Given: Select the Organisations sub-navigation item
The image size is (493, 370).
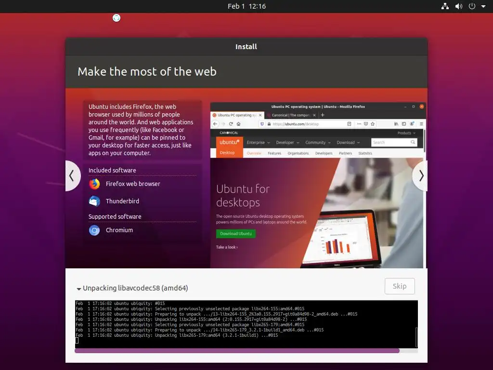Looking at the screenshot, I should (x=298, y=153).
